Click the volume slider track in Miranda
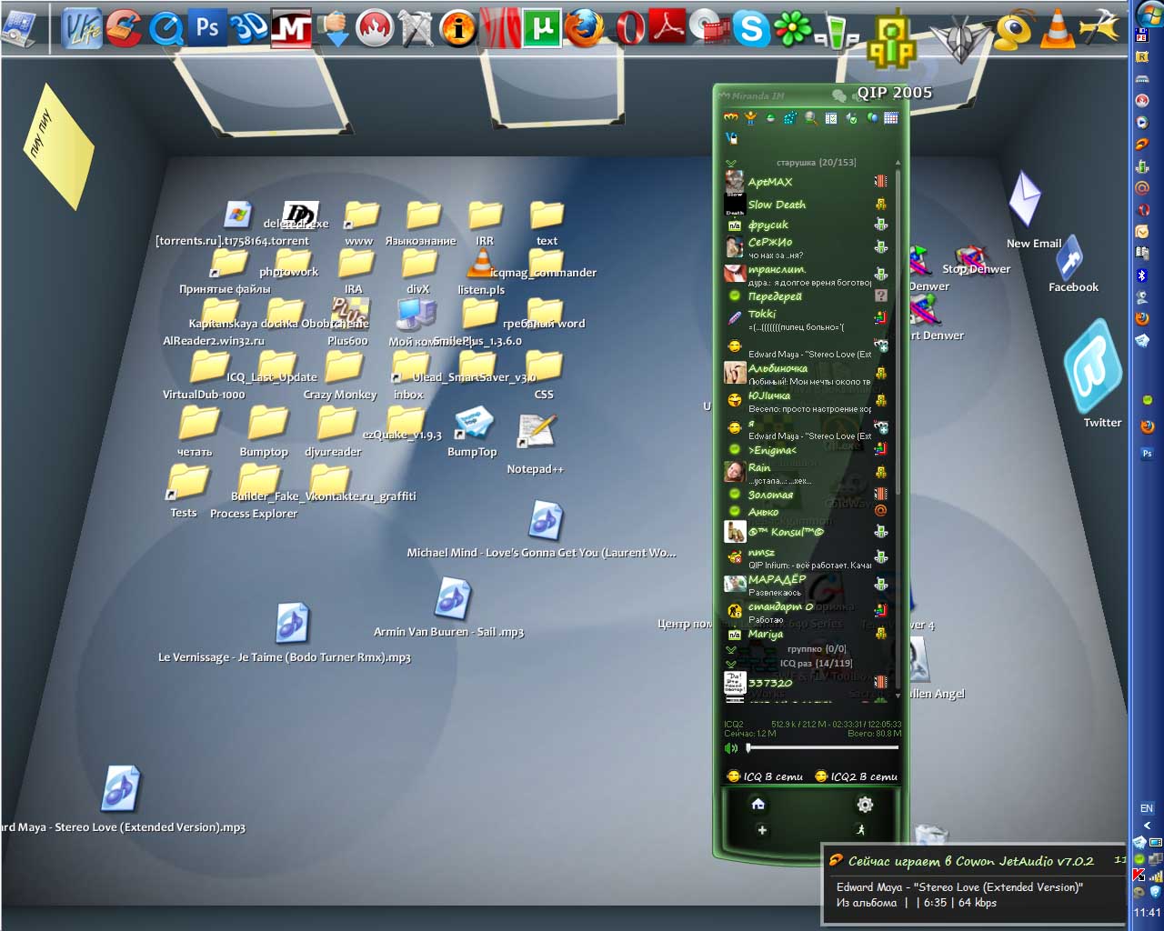1164x931 pixels. (823, 748)
